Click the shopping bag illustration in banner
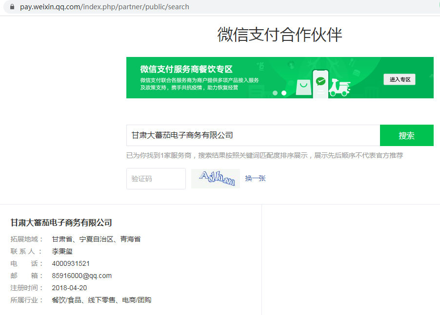 pos(303,87)
